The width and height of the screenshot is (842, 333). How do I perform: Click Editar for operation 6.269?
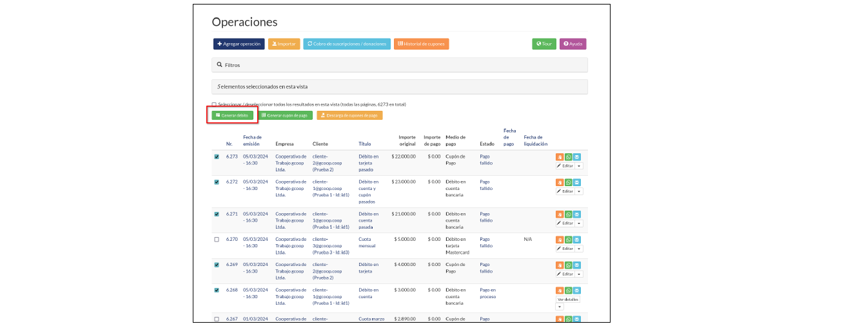coord(565,274)
